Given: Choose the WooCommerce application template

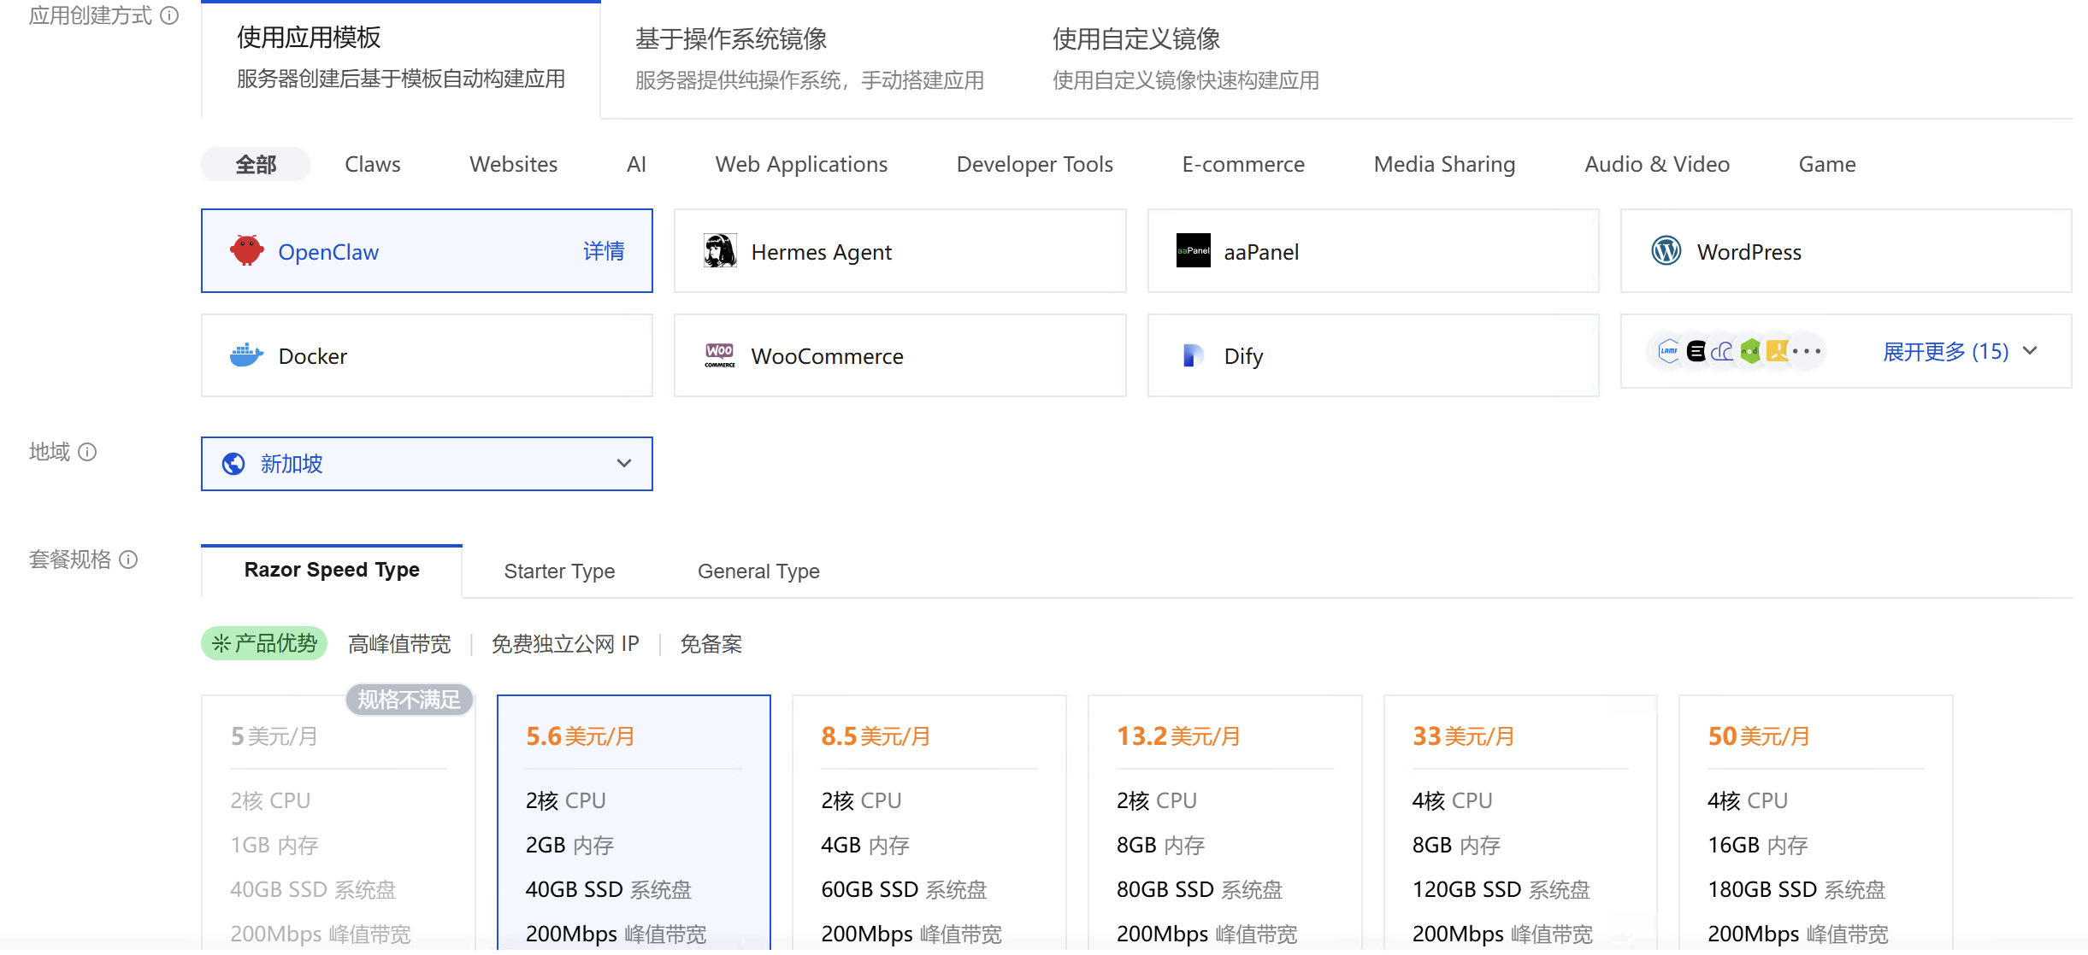Looking at the screenshot, I should [x=899, y=355].
